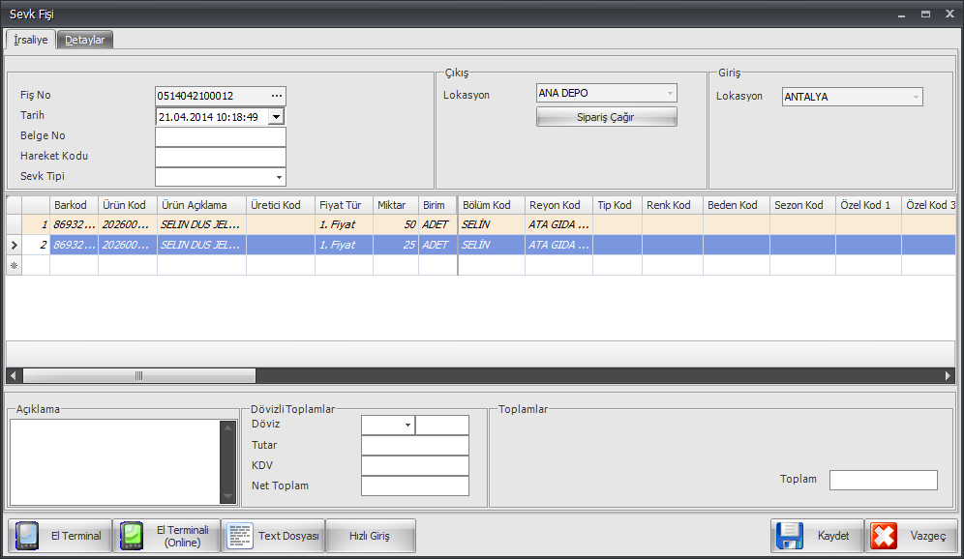Click the El Terminal device icon
This screenshot has width=964, height=559.
[28, 536]
